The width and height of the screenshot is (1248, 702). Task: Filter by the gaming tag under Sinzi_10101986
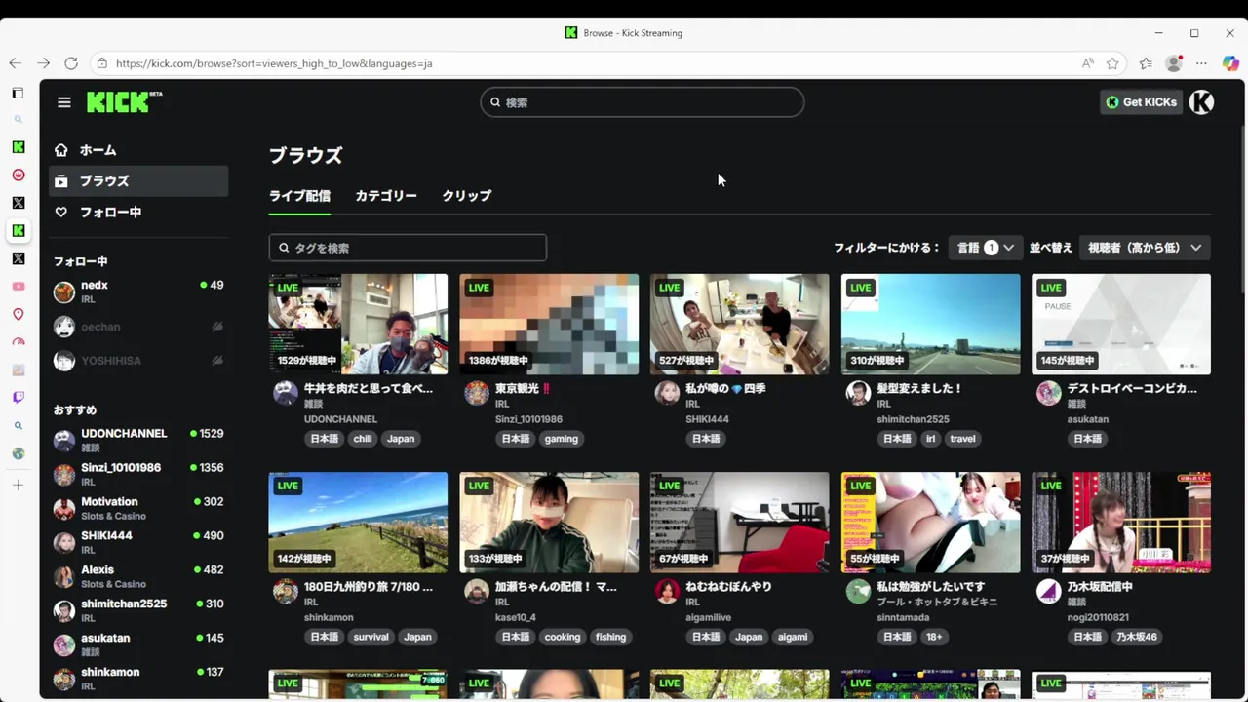click(x=562, y=439)
